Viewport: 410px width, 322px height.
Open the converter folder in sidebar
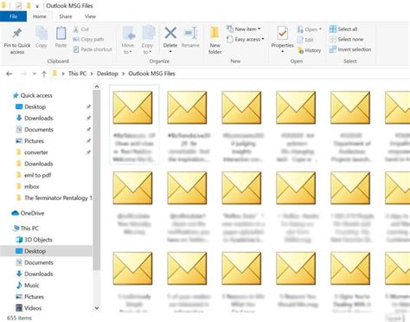click(32, 152)
